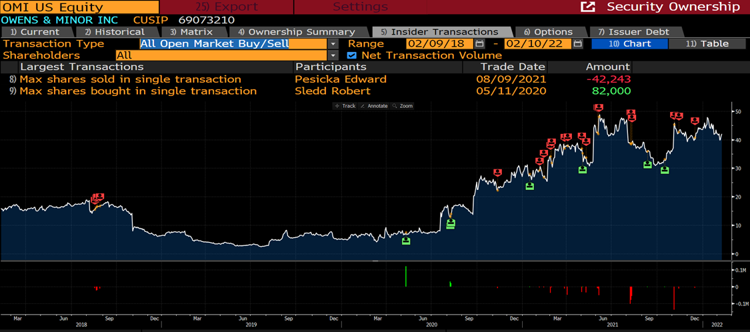Click the OWENS & MINOR INC company name

pos(60,20)
